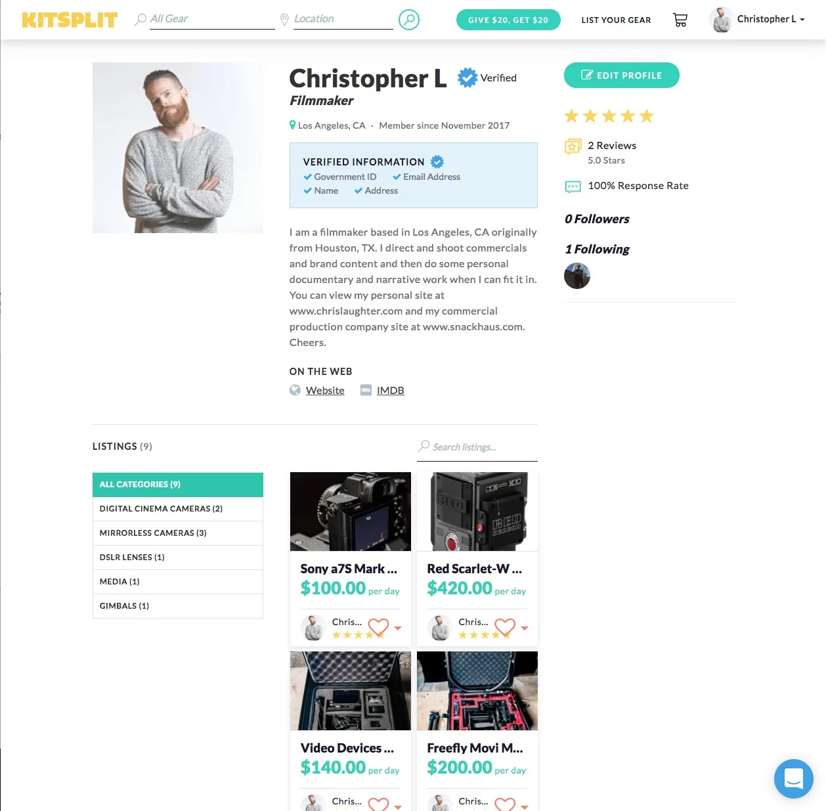The width and height of the screenshot is (826, 811).
Task: Select Mirrorless Cameras (3) category
Action: click(x=178, y=533)
